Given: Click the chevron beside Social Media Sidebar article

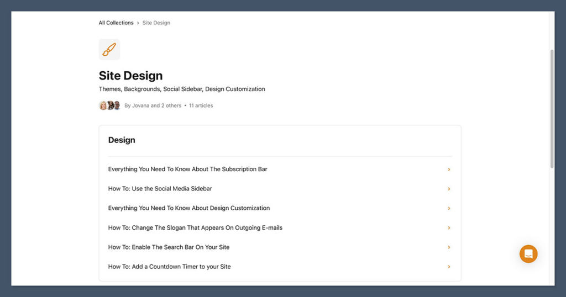Looking at the screenshot, I should point(449,189).
